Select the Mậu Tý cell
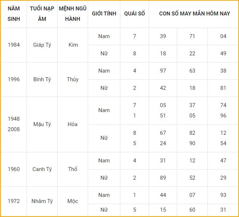239x217 pixels. coord(42,124)
